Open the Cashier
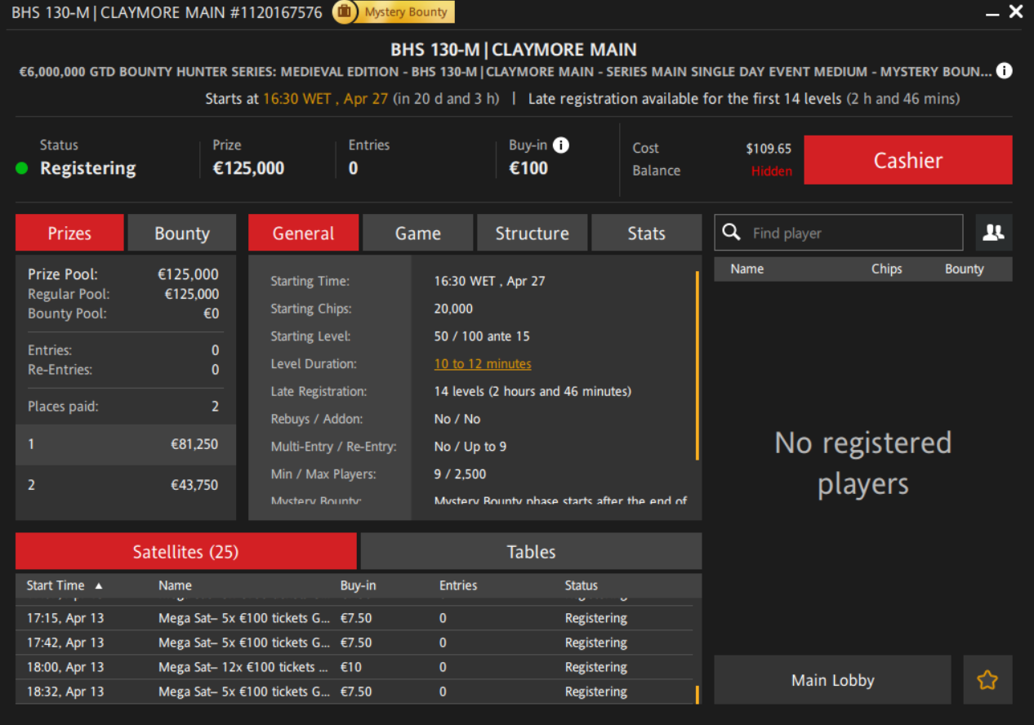Viewport: 1034px width, 725px height. coord(907,160)
